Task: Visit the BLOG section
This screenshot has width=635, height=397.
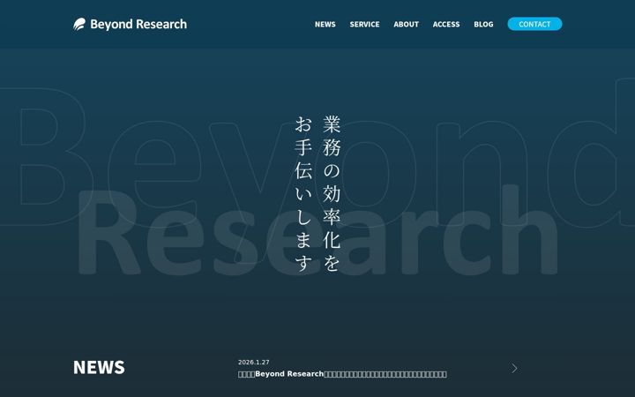Action: click(483, 25)
